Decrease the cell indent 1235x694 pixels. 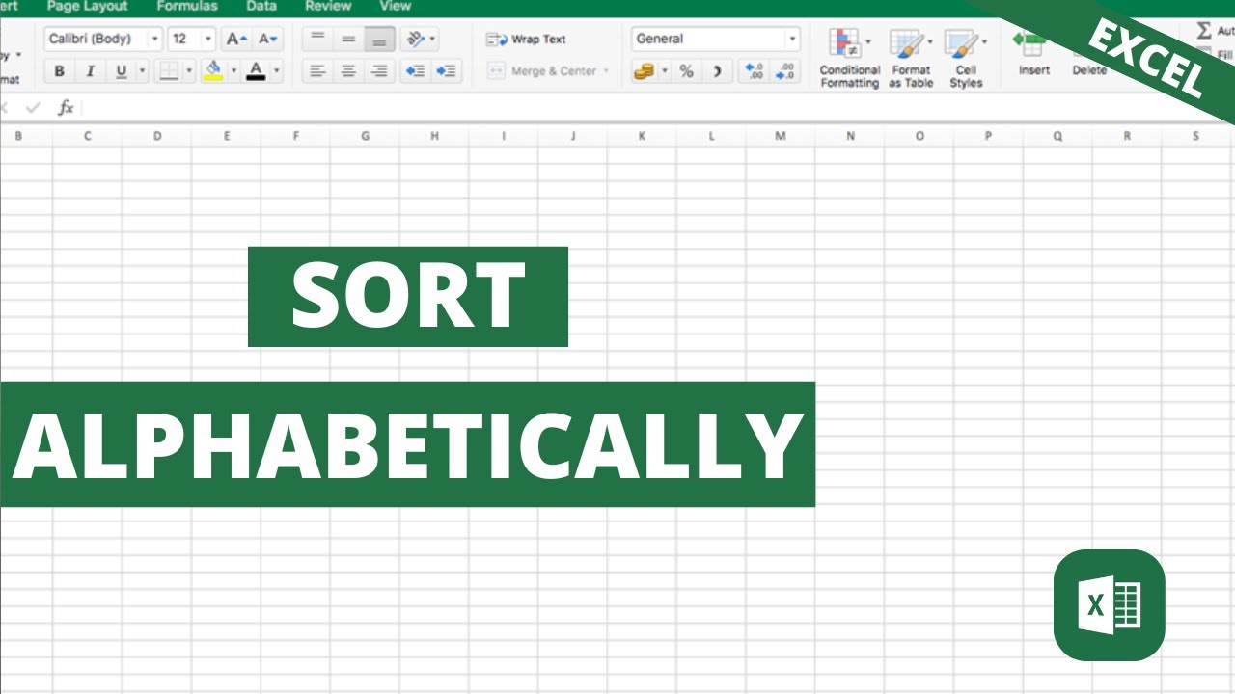(416, 71)
